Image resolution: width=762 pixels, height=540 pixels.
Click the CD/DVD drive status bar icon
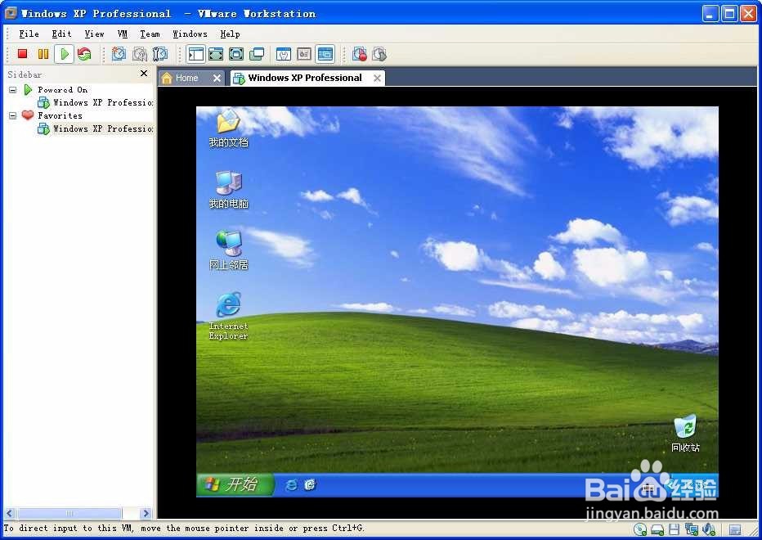(640, 529)
